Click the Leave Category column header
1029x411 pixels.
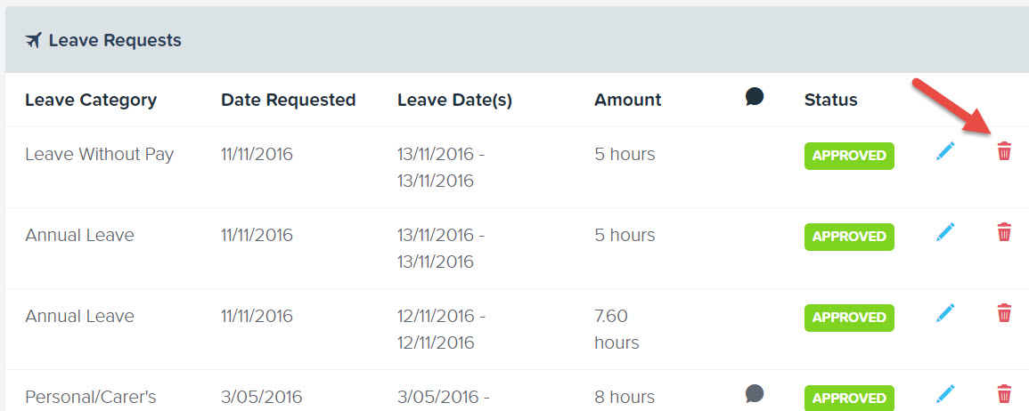pos(91,101)
